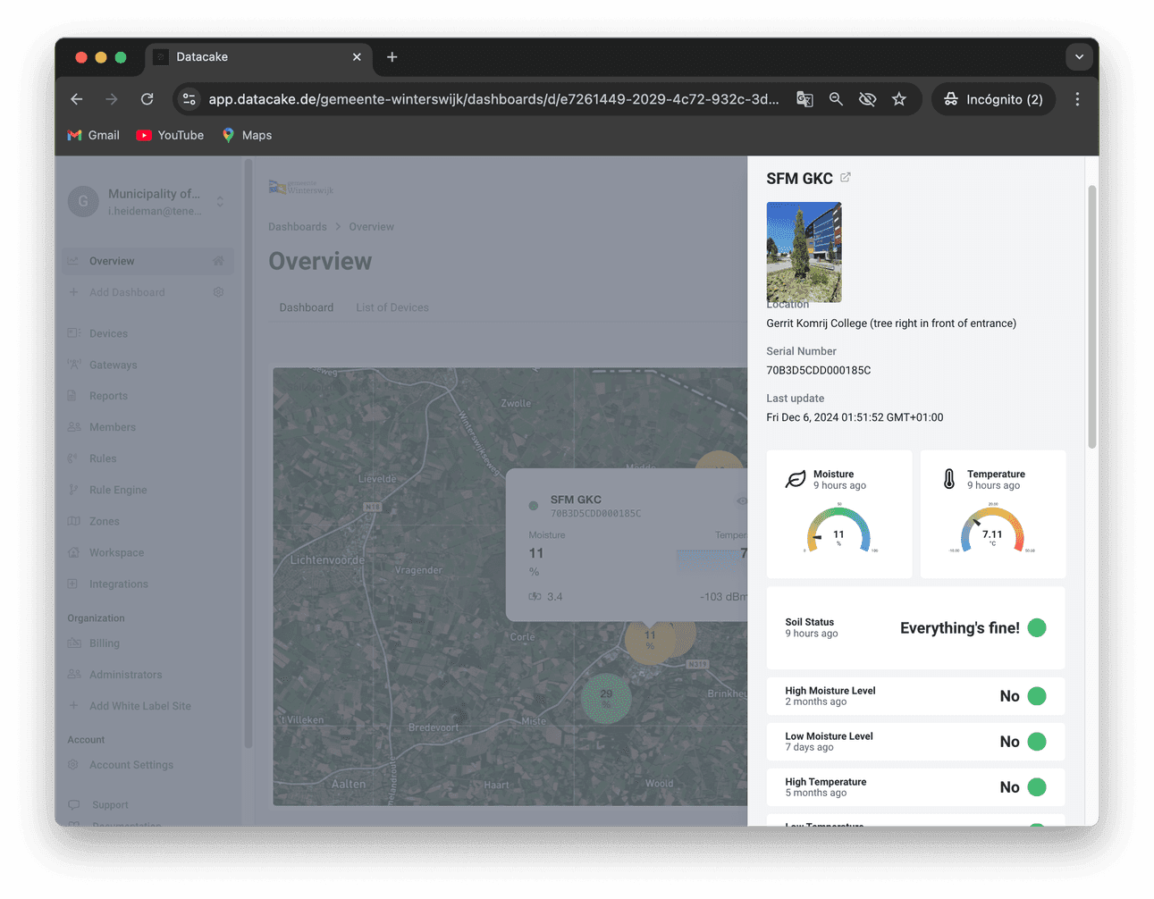Click the Overview breadcrumb
This screenshot has width=1154, height=899.
[371, 227]
